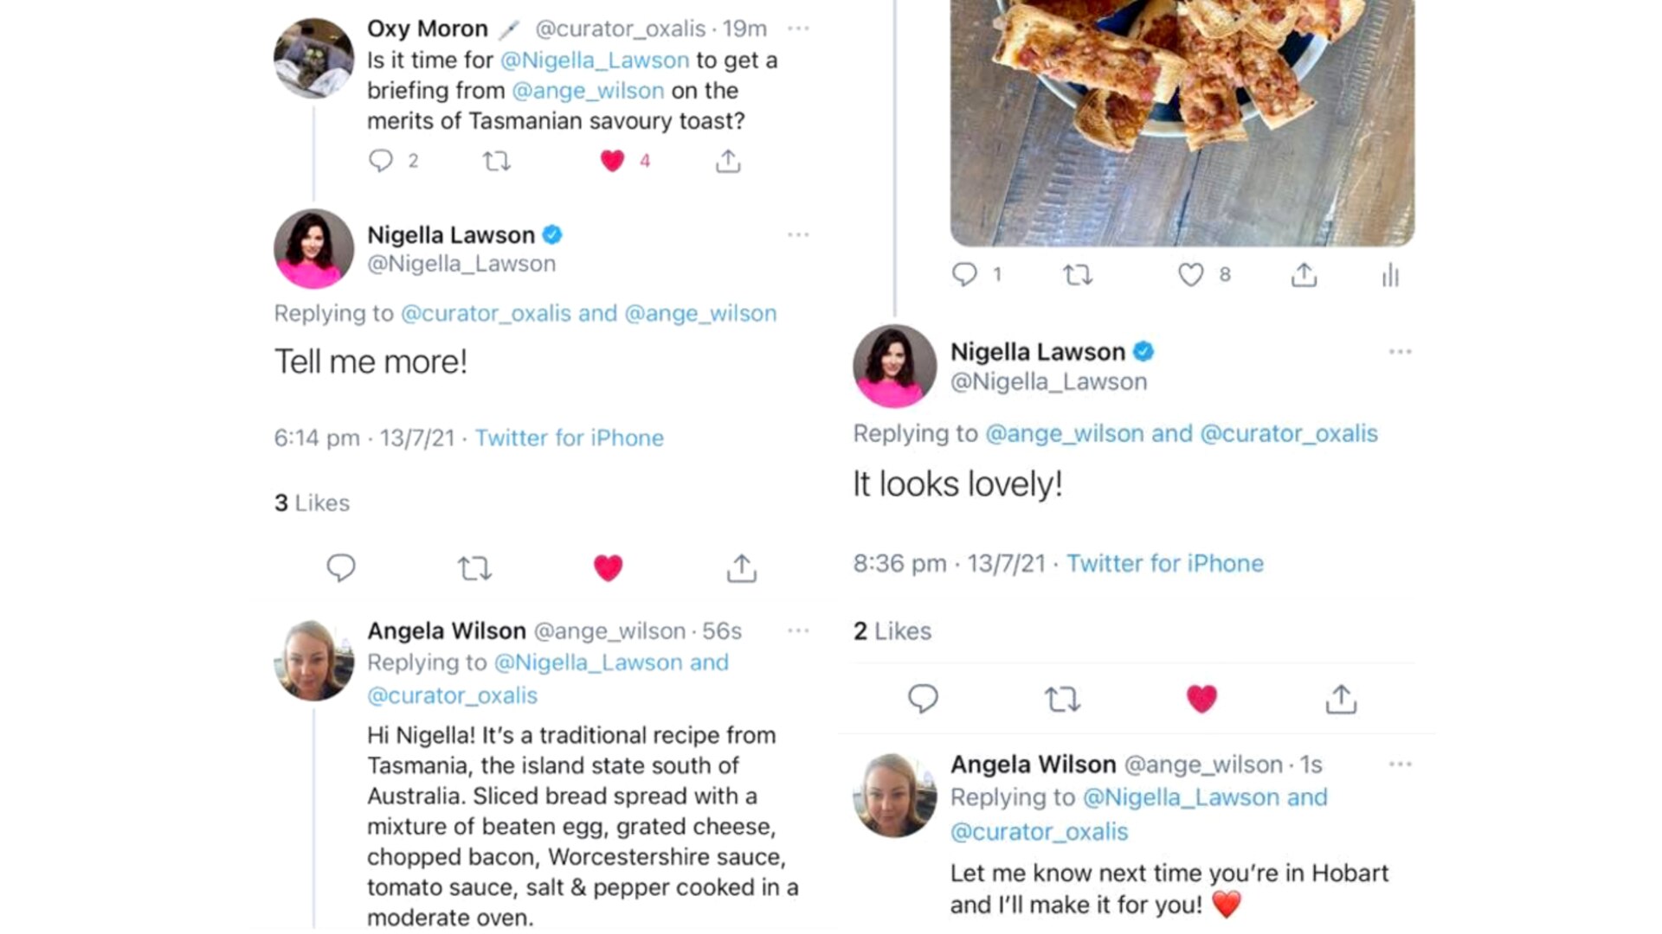Retweet Oxy Moron's savoury toast tweet
The image size is (1662, 934).
[498, 161]
